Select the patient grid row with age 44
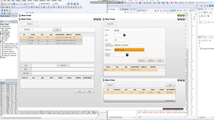The image size is (214, 120). click(51, 37)
